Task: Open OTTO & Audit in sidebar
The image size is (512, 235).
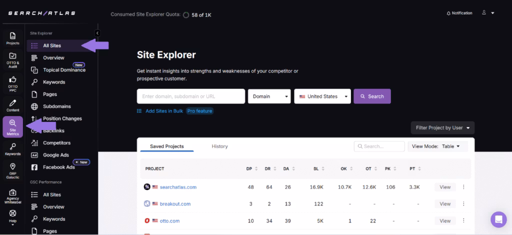Action: (12, 59)
